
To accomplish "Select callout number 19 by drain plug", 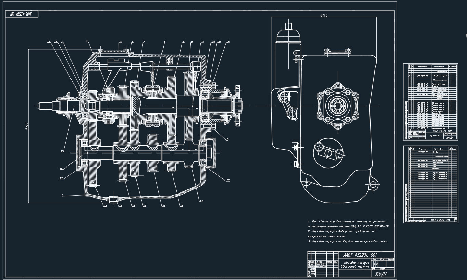I will pyautogui.click(x=120, y=206).
